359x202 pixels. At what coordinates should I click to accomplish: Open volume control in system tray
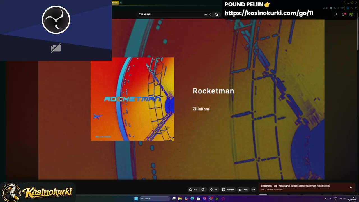click(344, 199)
